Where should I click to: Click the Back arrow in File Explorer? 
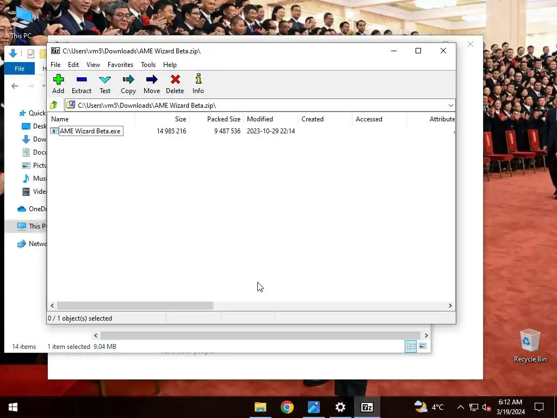(15, 85)
